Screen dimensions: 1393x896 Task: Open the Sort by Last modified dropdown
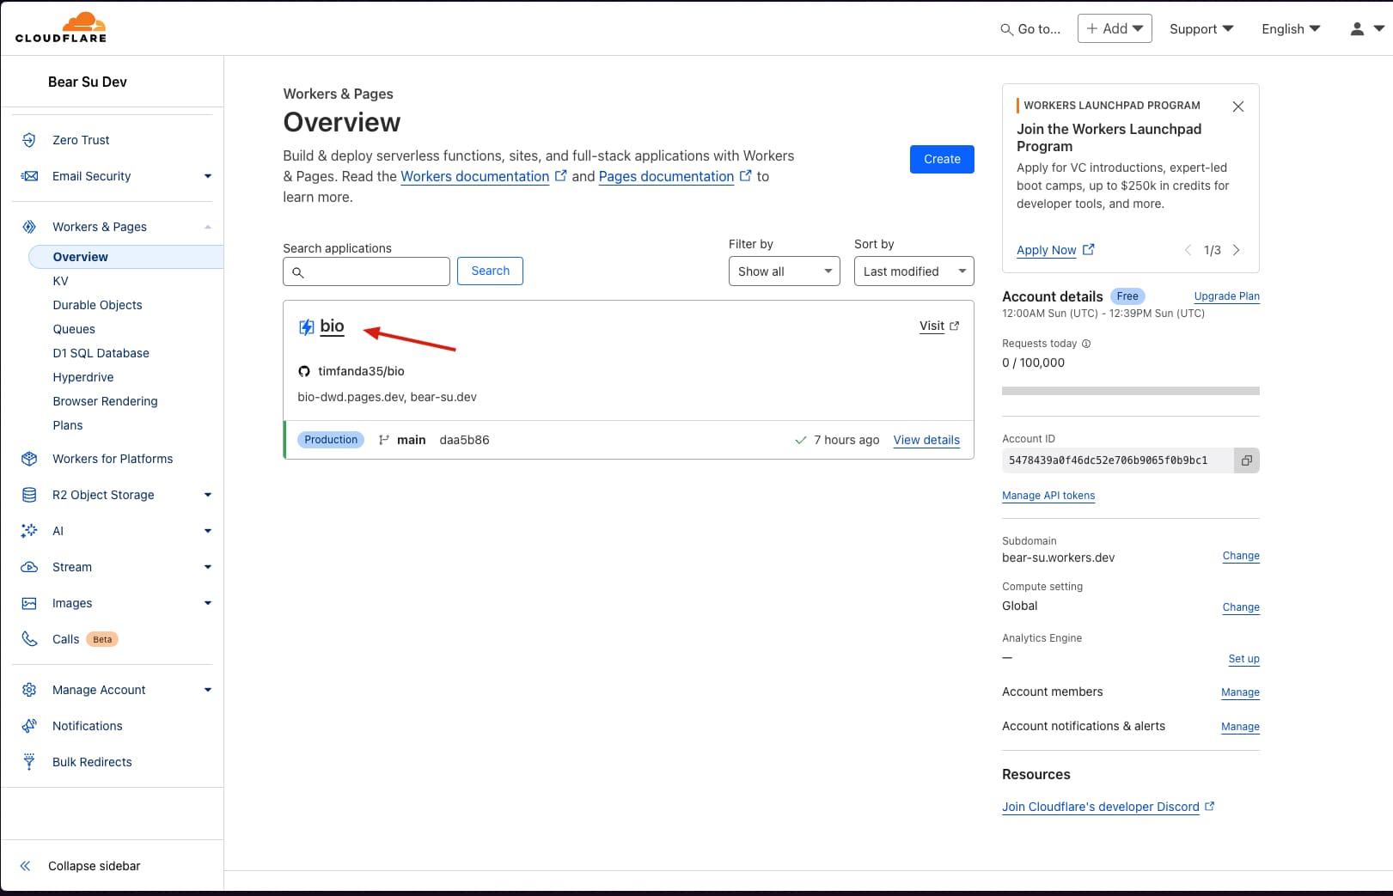913,271
